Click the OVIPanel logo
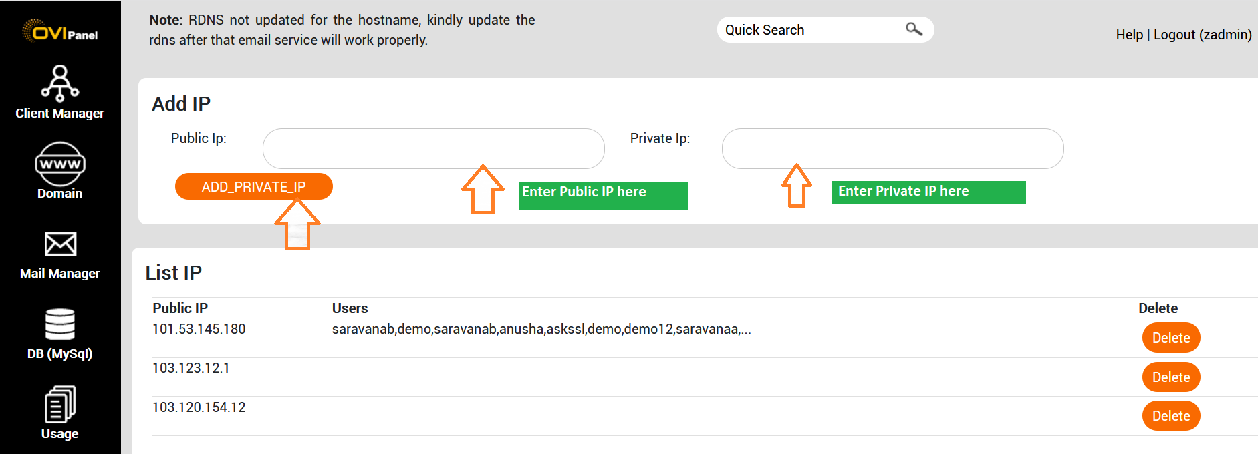This screenshot has height=454, width=1258. pyautogui.click(x=60, y=31)
